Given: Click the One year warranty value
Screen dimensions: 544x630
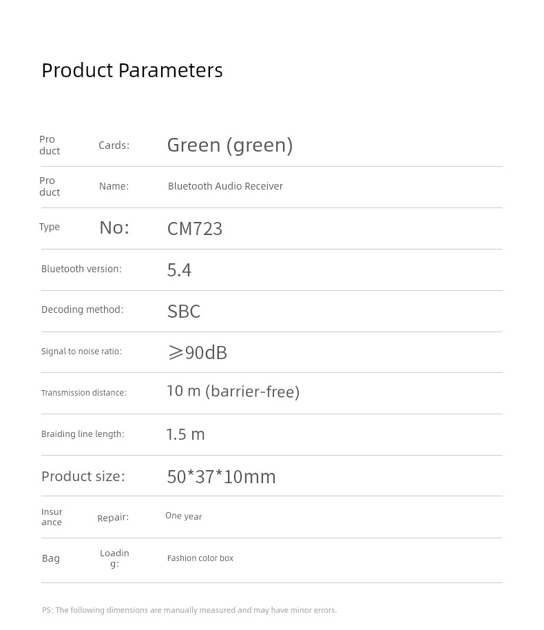Looking at the screenshot, I should (183, 516).
